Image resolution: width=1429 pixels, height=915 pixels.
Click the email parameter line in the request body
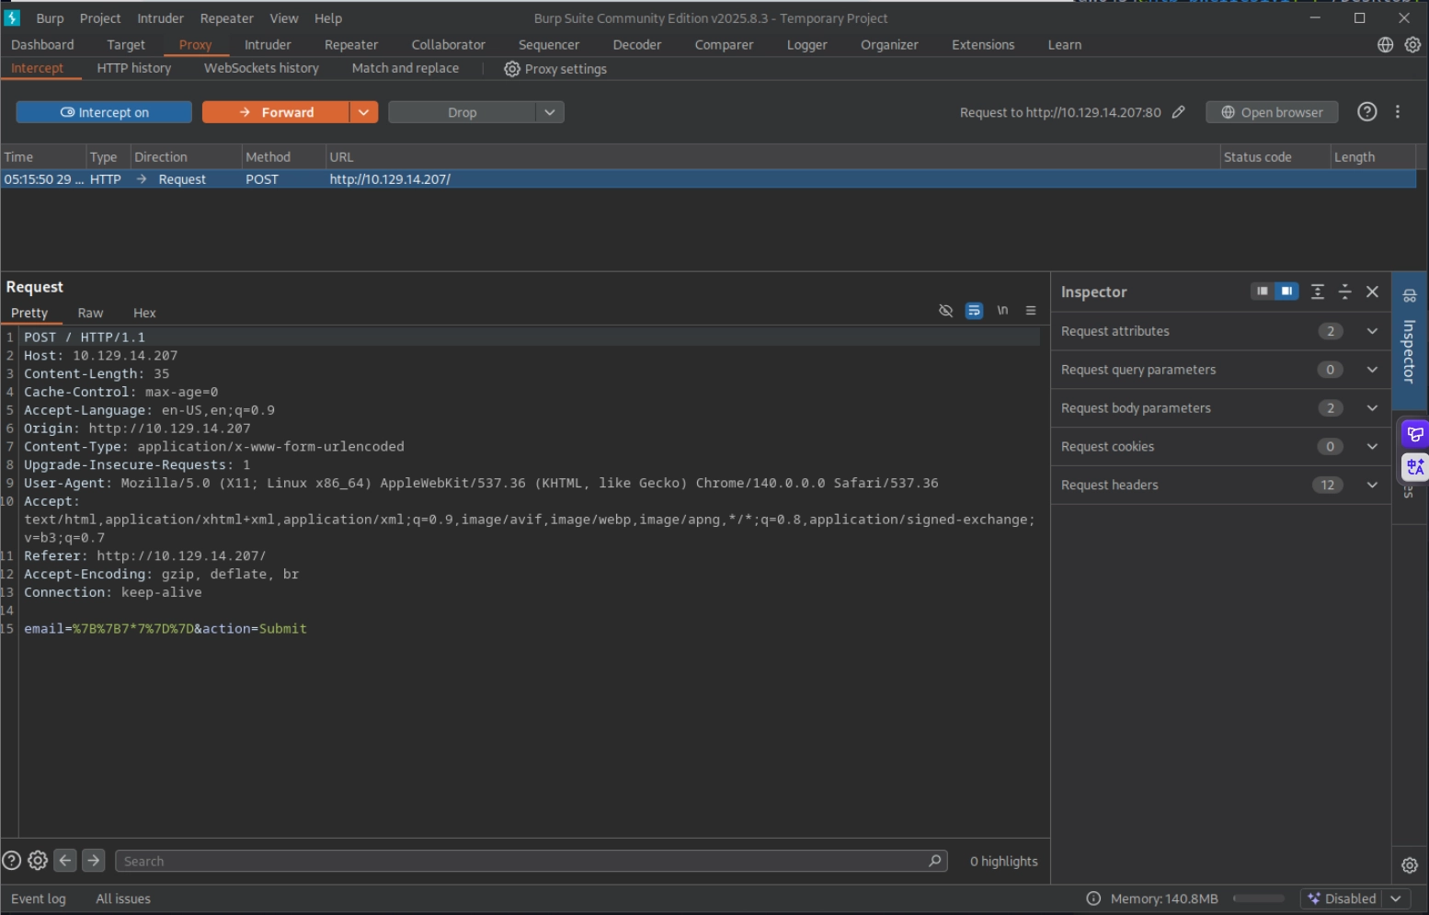[166, 629]
